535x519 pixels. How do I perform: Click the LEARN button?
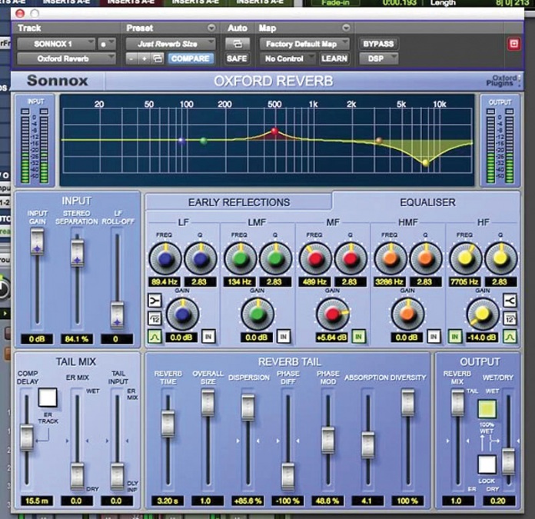coord(334,58)
